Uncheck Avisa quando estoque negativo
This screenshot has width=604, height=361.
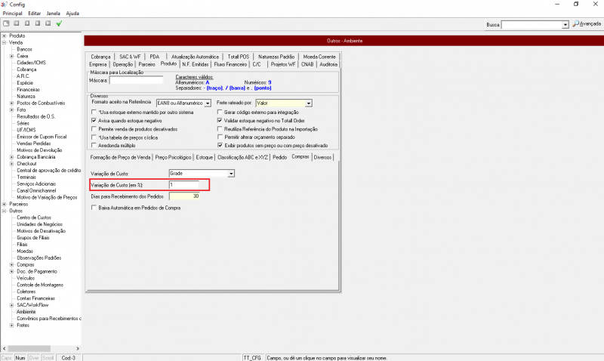[x=93, y=120]
